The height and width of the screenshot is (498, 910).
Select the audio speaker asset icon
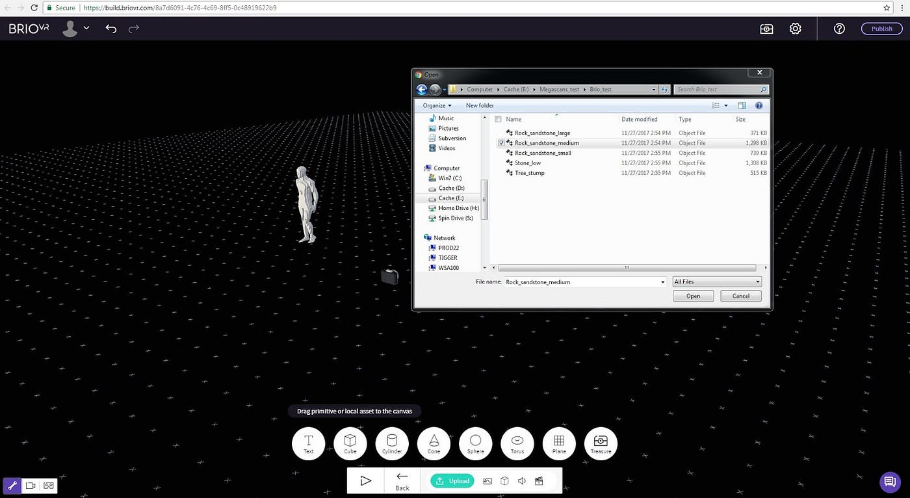(521, 481)
